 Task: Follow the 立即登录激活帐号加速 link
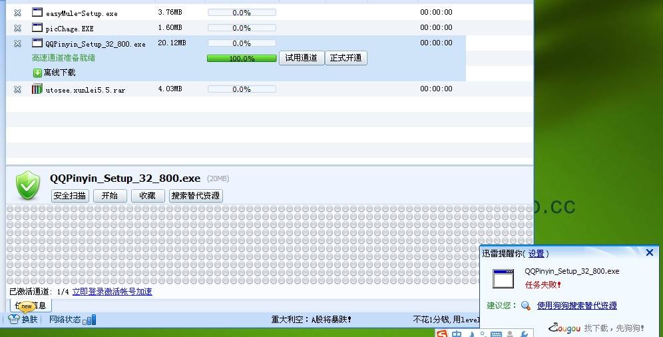112,291
